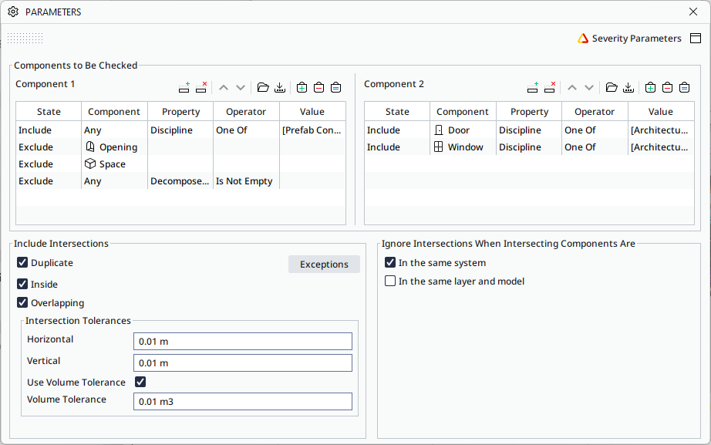Open the Value dropdown showing Prefab Con
Viewport: 711px width, 445px height.
click(x=312, y=130)
